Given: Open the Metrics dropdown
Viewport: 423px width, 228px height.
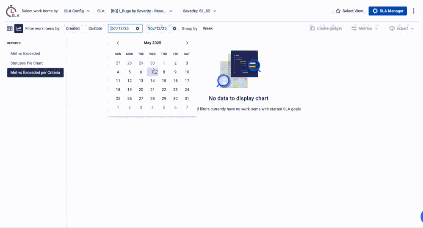Looking at the screenshot, I should [365, 29].
